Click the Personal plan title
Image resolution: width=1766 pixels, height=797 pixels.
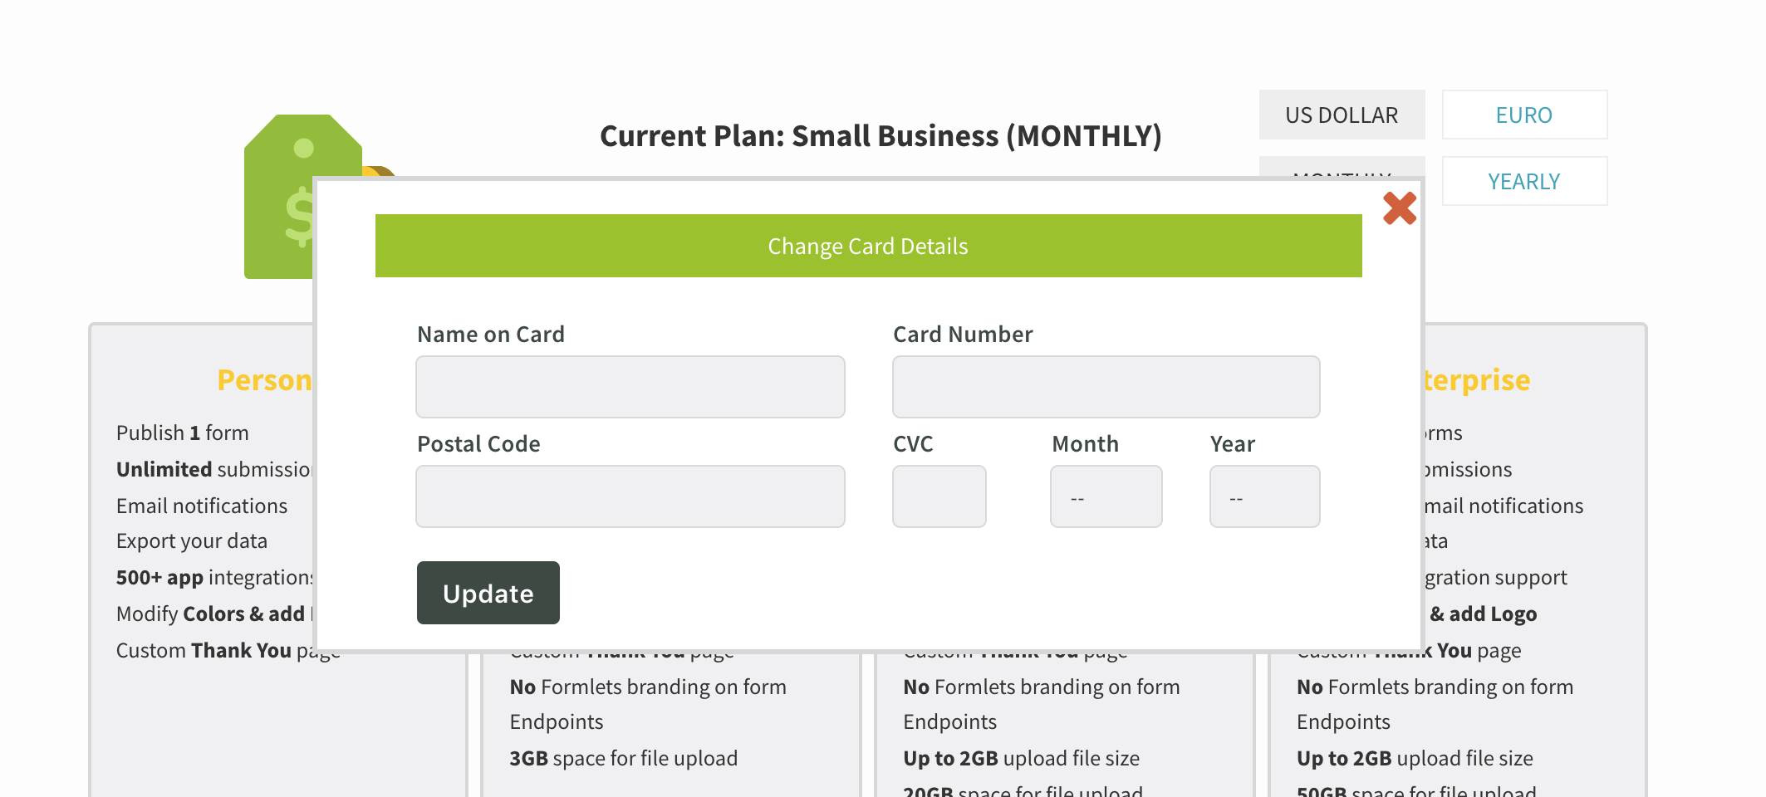[264, 380]
